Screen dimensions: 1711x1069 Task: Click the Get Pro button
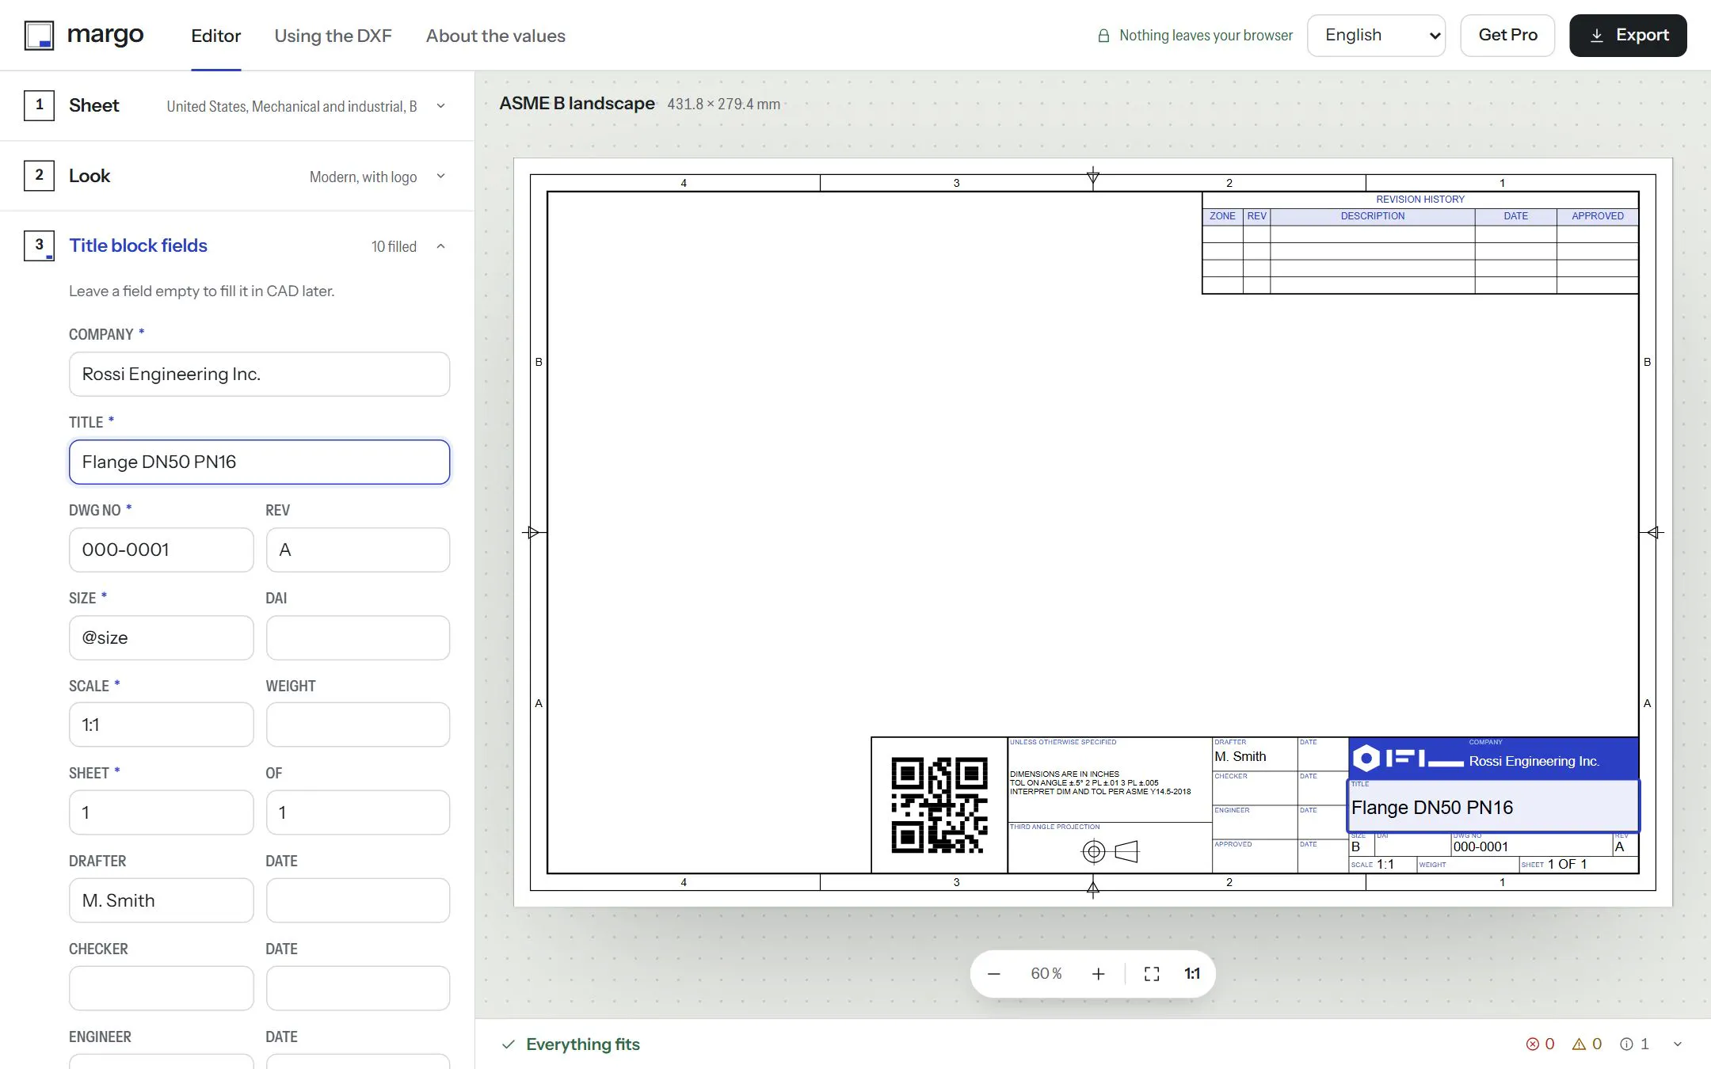pos(1507,36)
